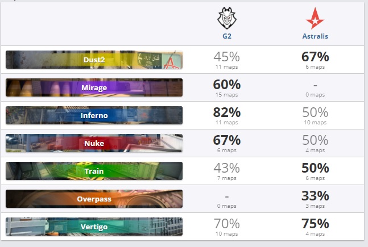
Task: Select the Nuke map banner
Action: click(x=94, y=143)
